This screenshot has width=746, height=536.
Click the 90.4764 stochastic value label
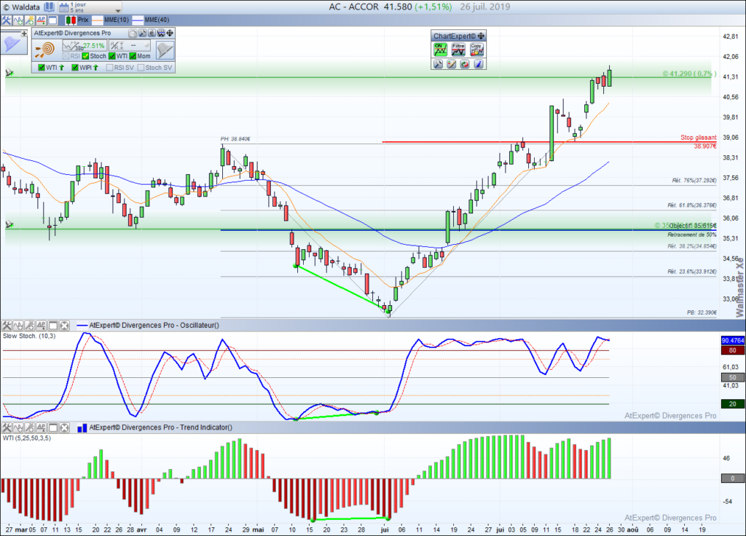click(733, 341)
